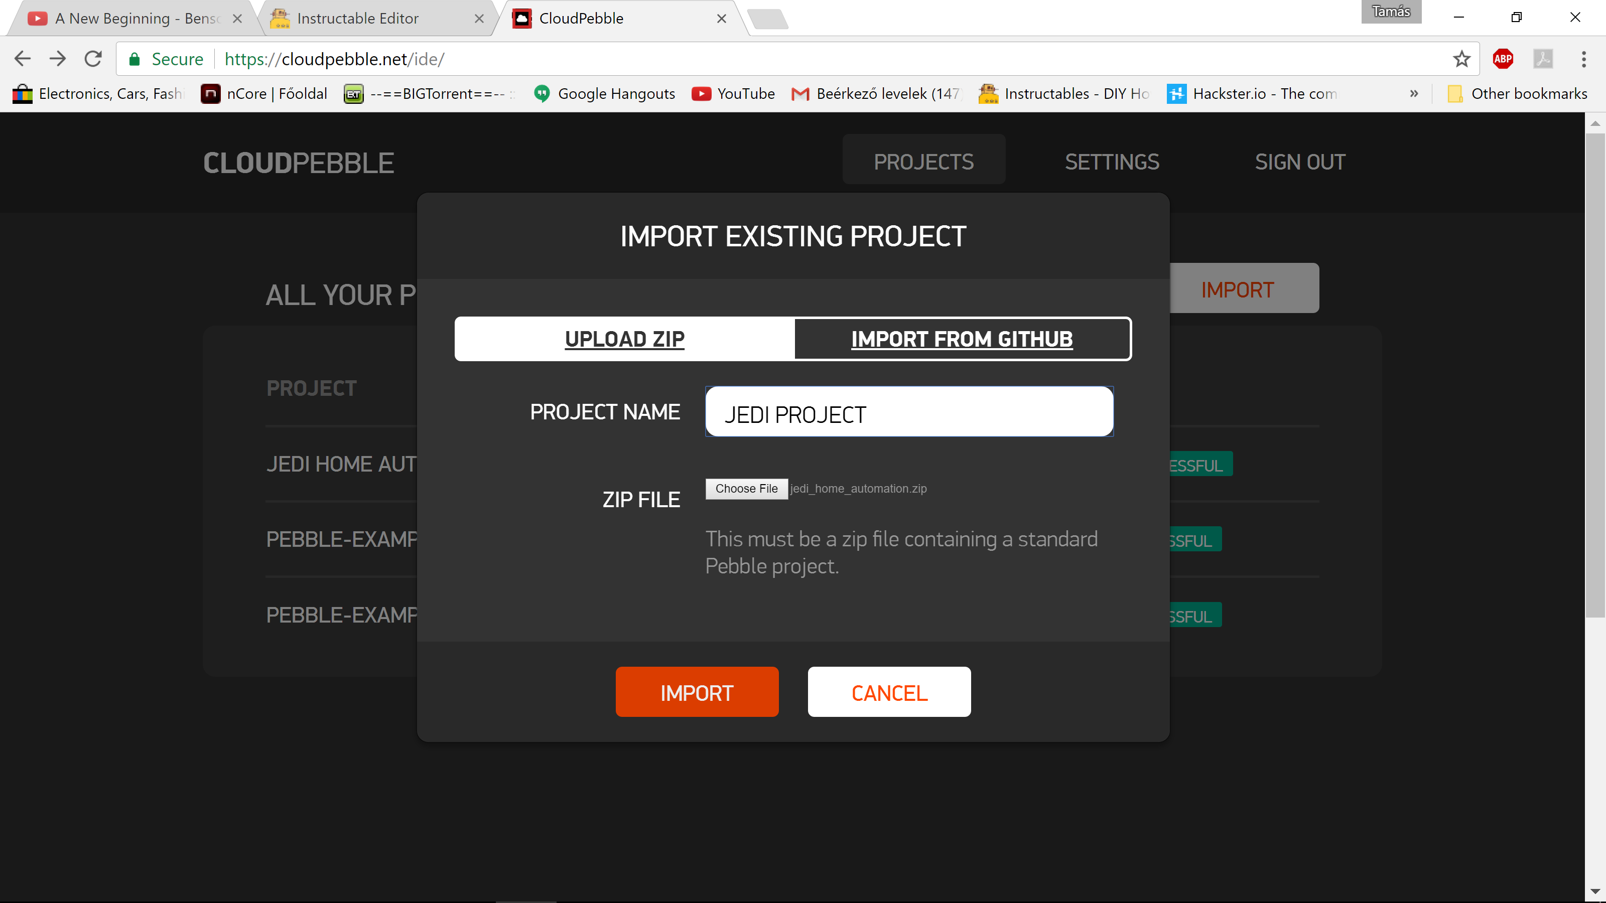Screen dimensions: 1606x903
Task: Open the YouTube bookmark
Action: [733, 93]
